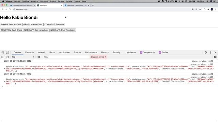This screenshot has height=122, width=218.
Task: Click the zoom magnifier icon in the address bar
Action: [196, 9]
